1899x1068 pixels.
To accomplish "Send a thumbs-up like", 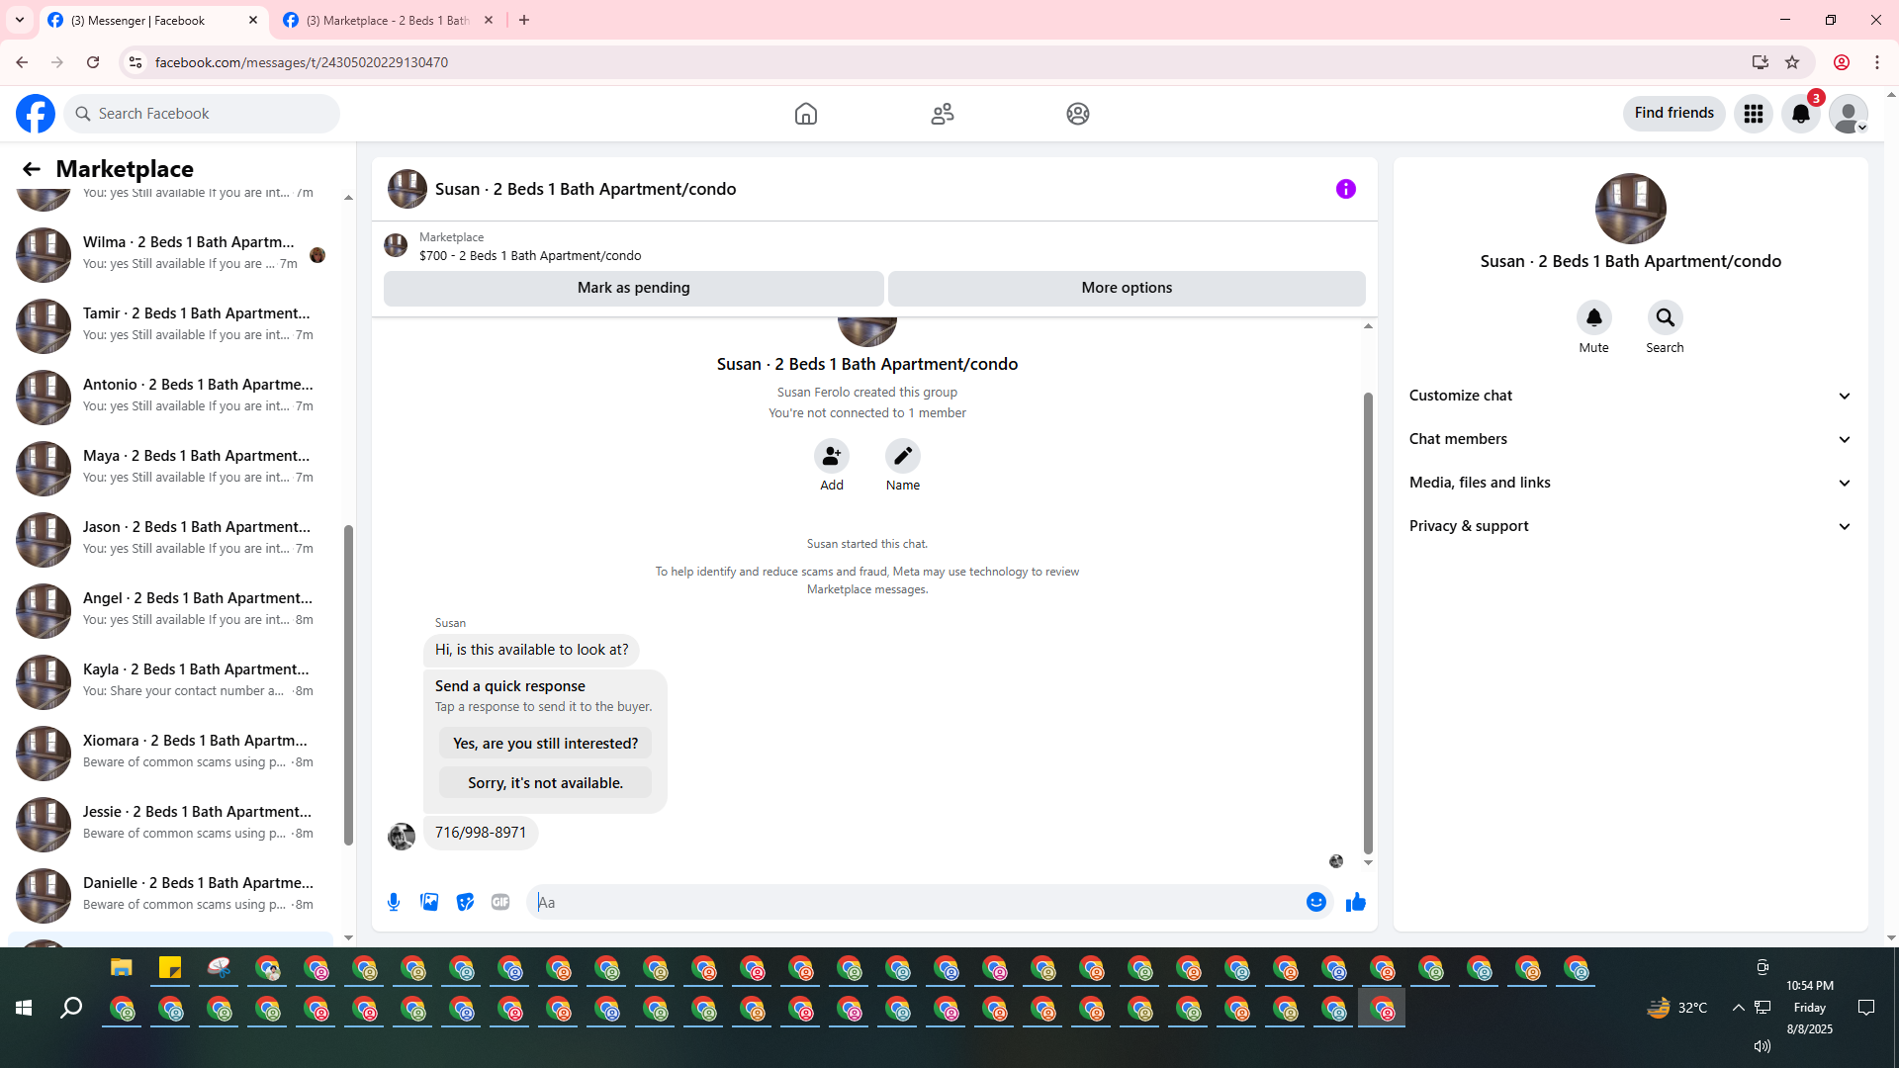I will click(1355, 902).
